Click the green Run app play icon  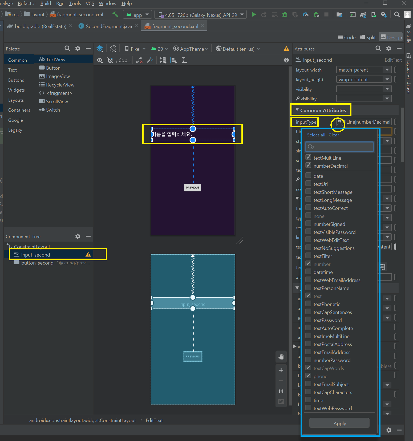pyautogui.click(x=254, y=15)
